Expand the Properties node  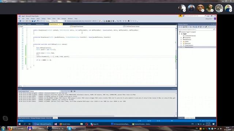coord(181,38)
